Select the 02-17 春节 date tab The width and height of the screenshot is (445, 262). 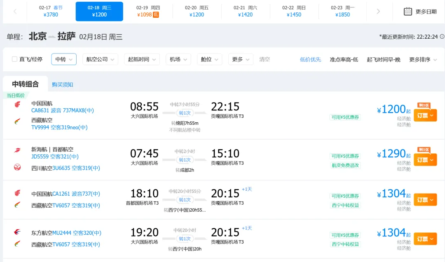tap(51, 12)
